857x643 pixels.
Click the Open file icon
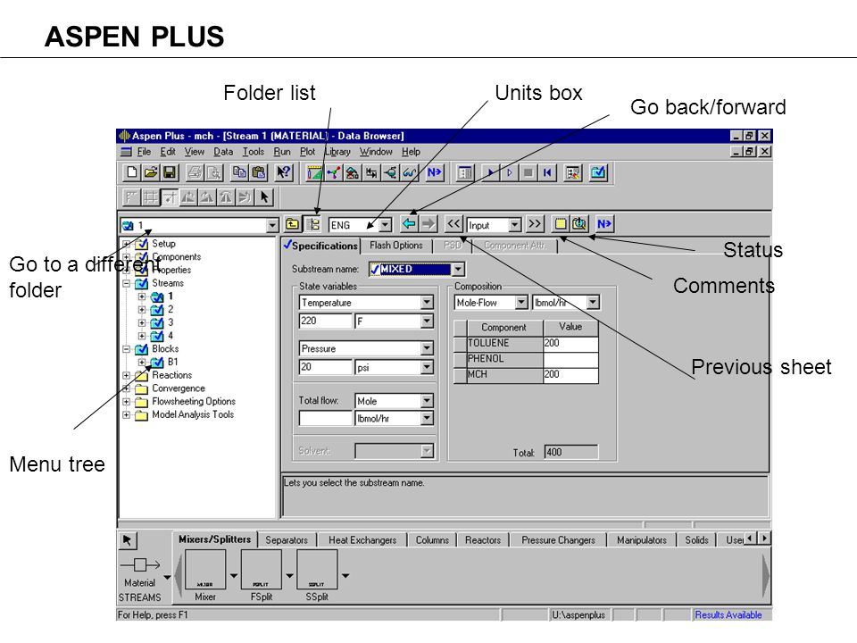pyautogui.click(x=150, y=172)
